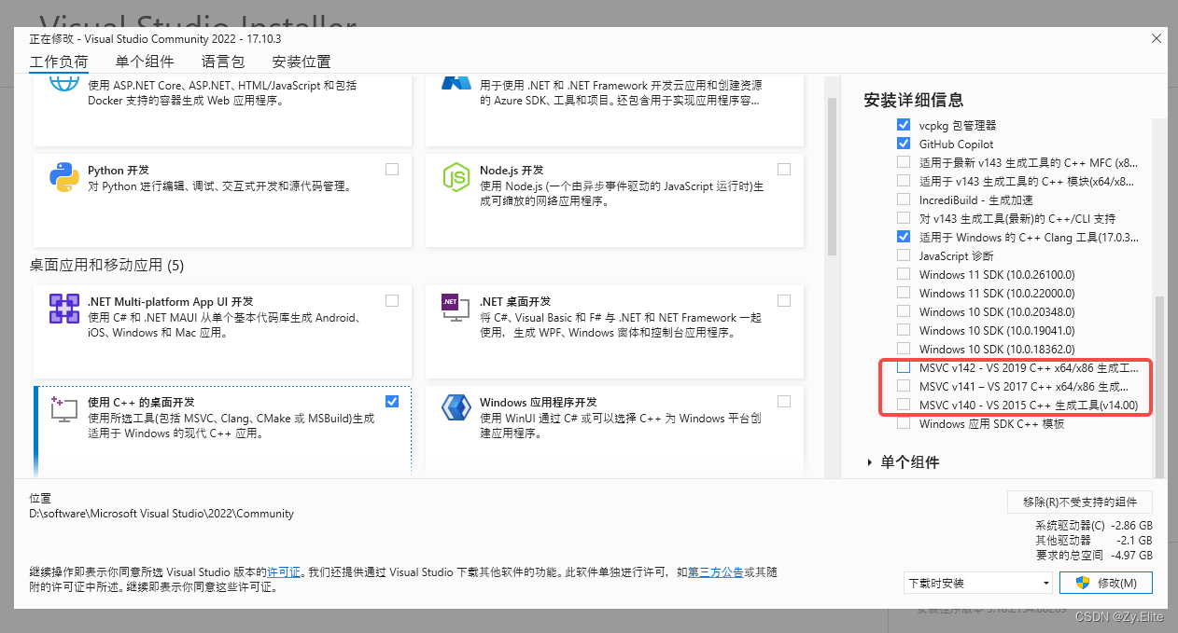Click the Node.js development workload icon
This screenshot has height=633, width=1178.
456,176
